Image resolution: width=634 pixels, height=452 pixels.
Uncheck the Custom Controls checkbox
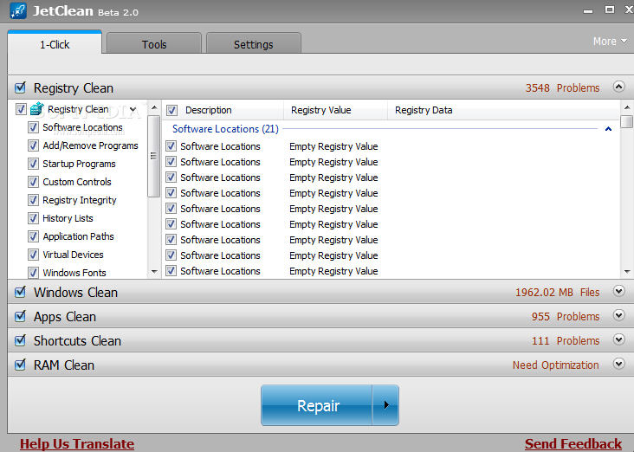(x=33, y=182)
